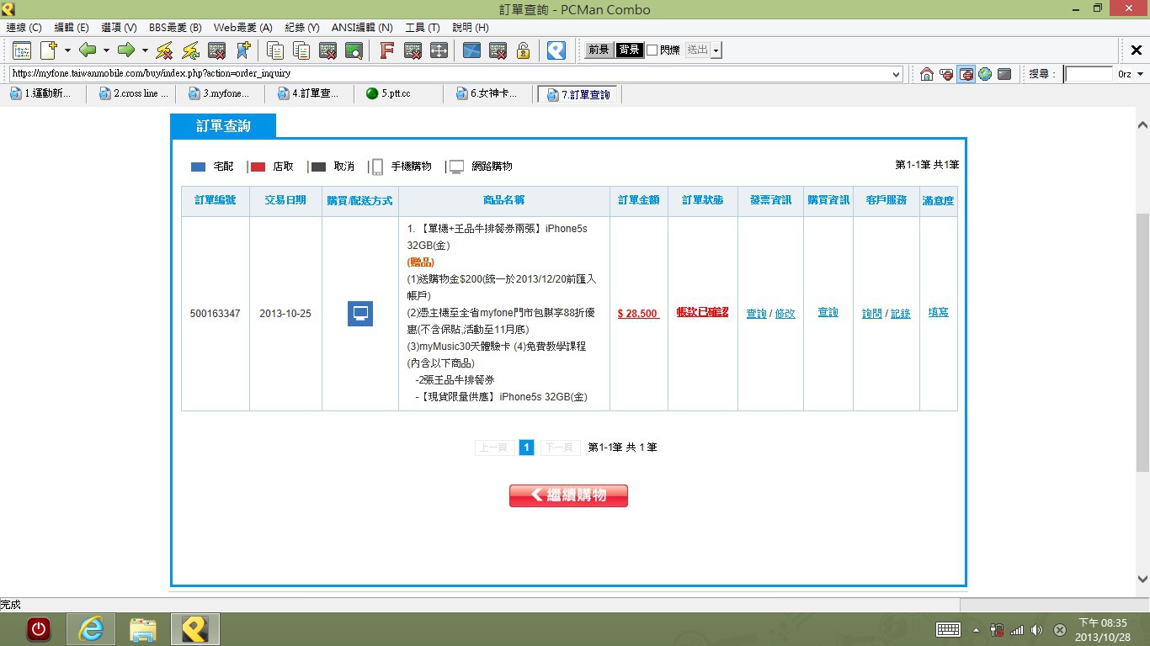This screenshot has width=1150, height=646.
Task: Open the Orz search engine dropdown
Action: [1140, 74]
